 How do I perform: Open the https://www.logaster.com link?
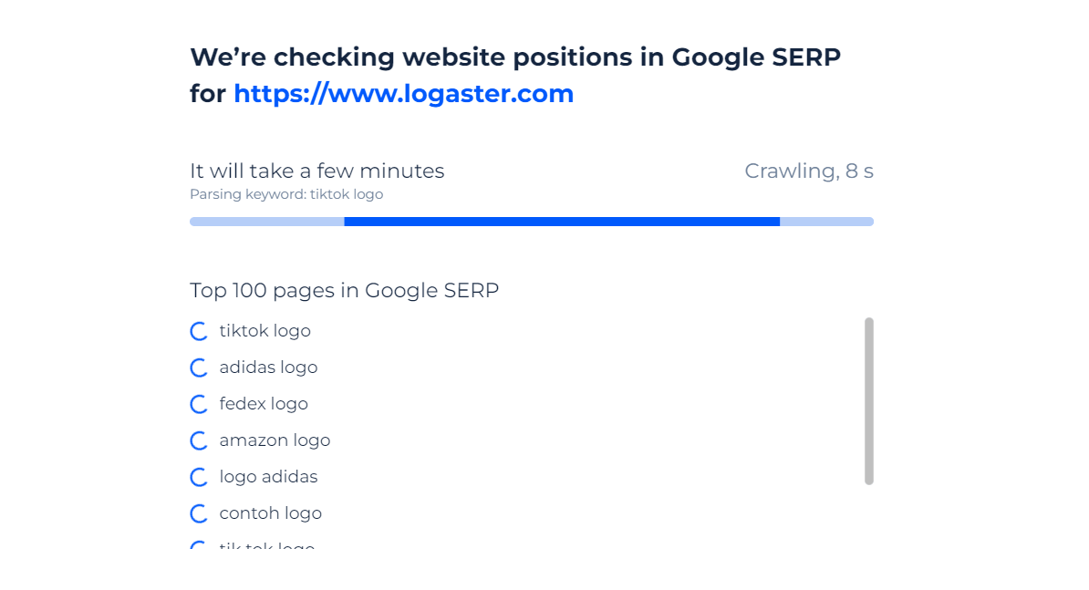click(x=403, y=93)
